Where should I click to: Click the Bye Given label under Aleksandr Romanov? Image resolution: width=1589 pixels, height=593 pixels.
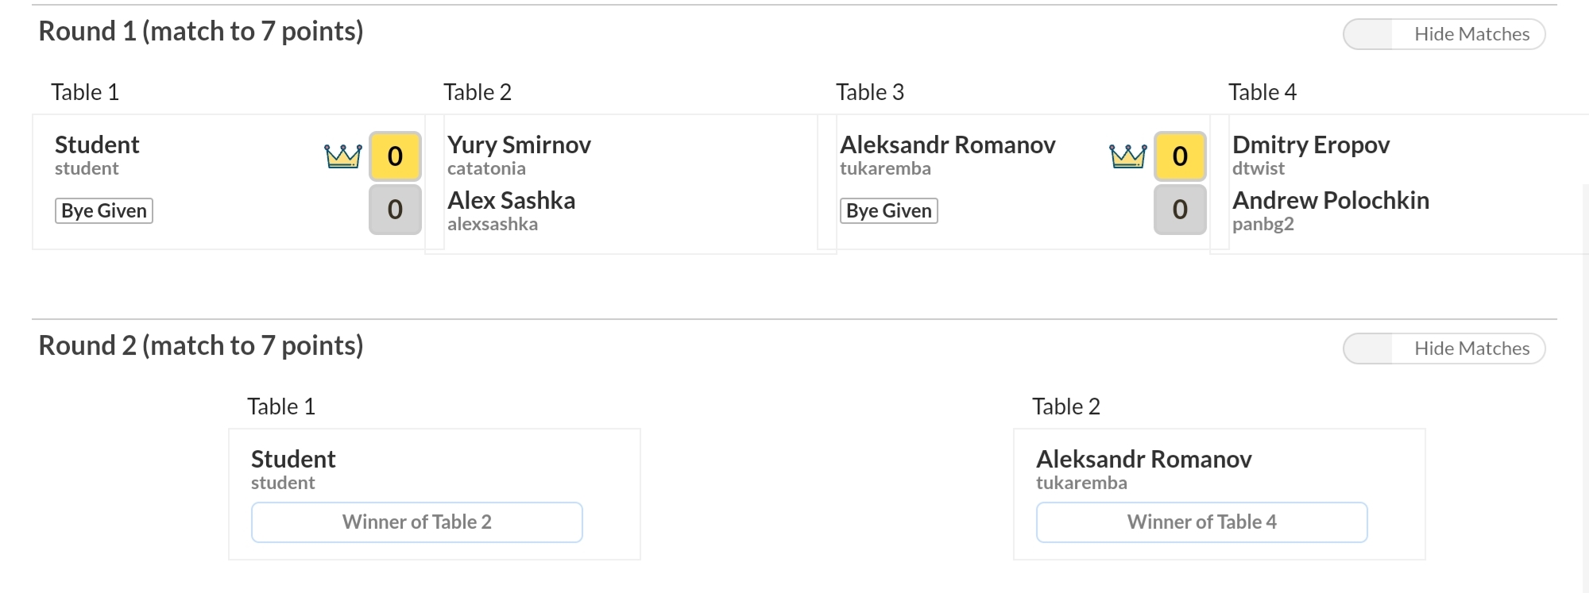tap(889, 211)
